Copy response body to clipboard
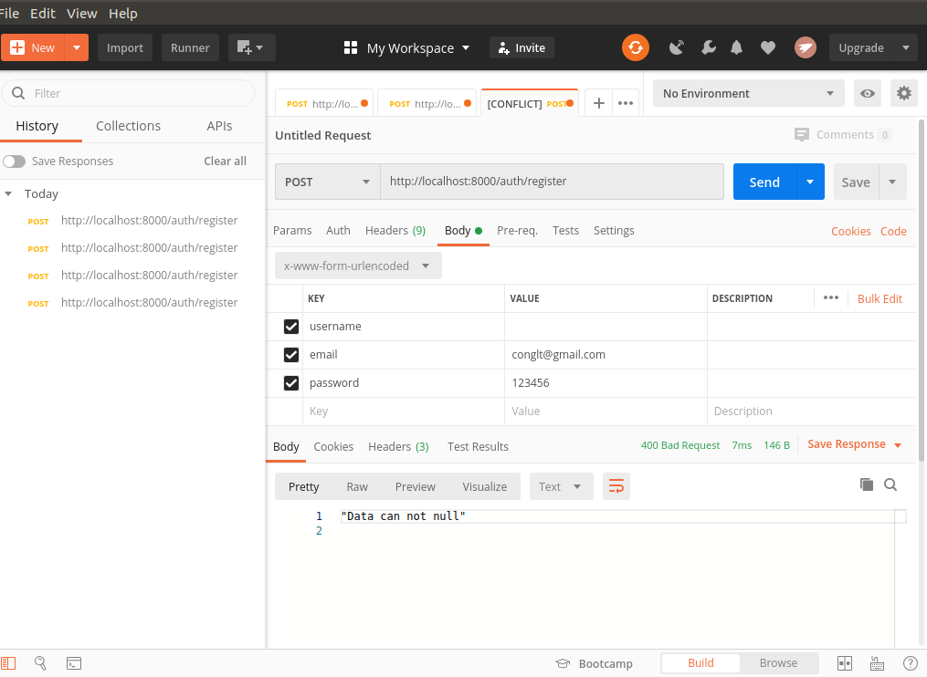927x677 pixels. (867, 485)
